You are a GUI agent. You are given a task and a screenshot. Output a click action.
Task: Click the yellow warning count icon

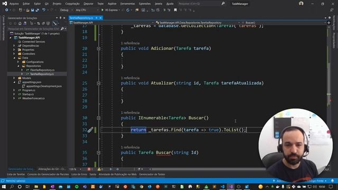(x=99, y=169)
